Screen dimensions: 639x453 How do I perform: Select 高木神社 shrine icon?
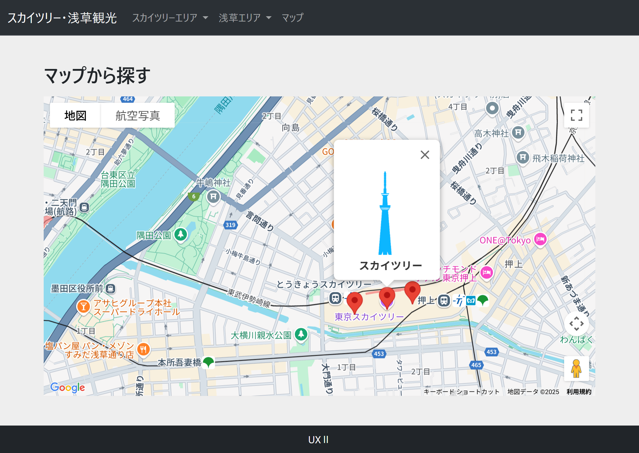518,133
